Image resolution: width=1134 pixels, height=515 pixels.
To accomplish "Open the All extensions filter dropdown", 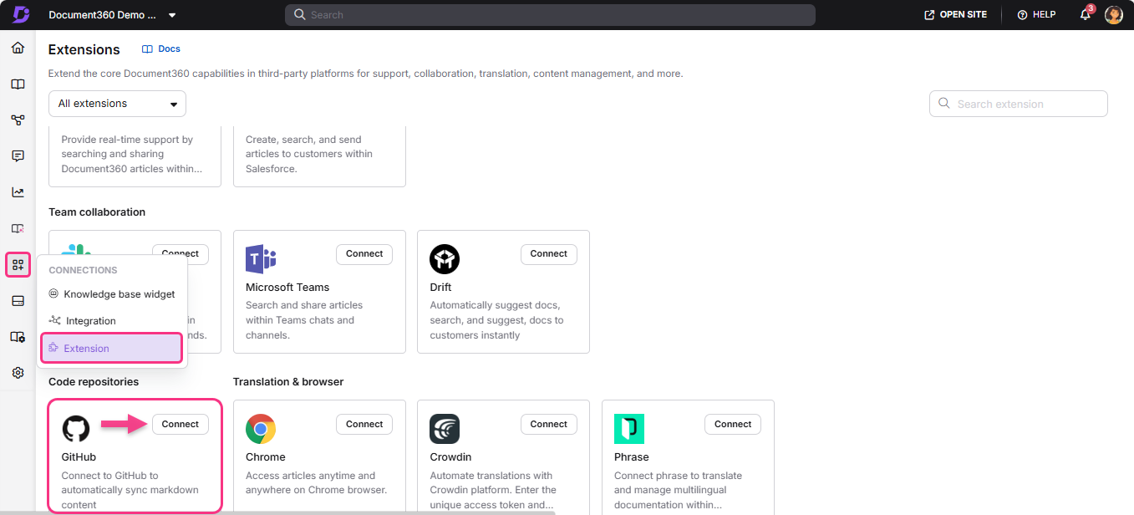I will pos(116,103).
